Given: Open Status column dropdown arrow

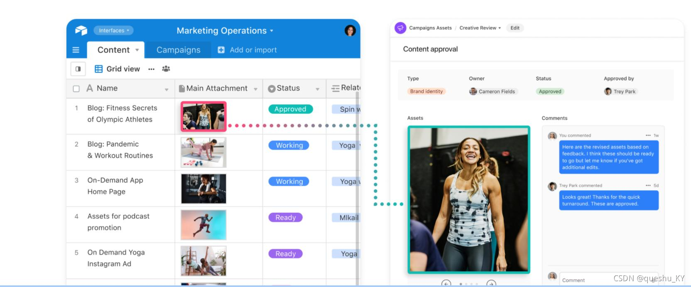Looking at the screenshot, I should pyautogui.click(x=317, y=89).
